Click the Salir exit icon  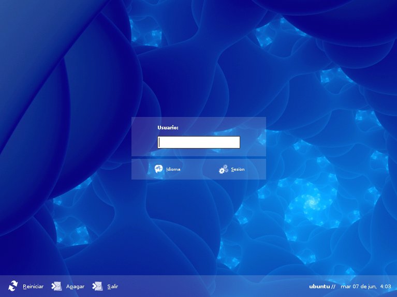pos(97,286)
